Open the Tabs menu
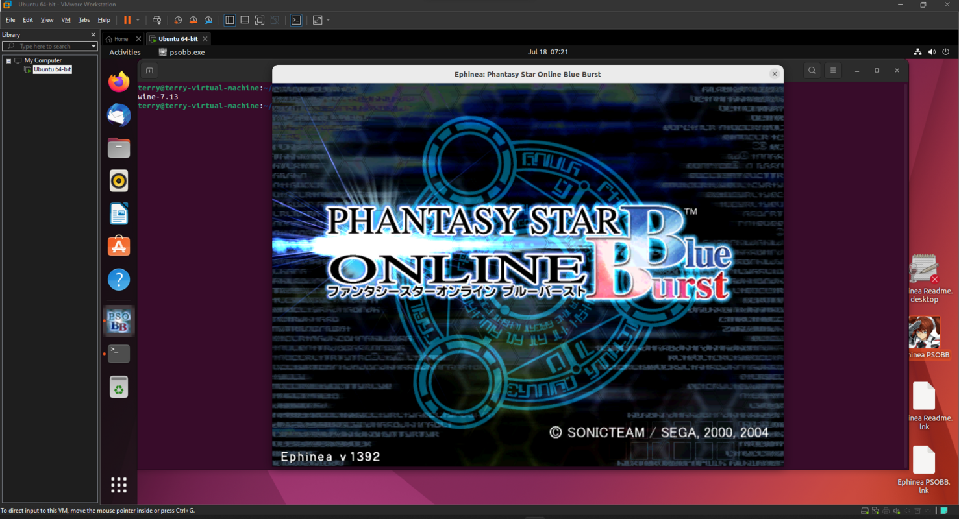The image size is (959, 519). (x=84, y=20)
